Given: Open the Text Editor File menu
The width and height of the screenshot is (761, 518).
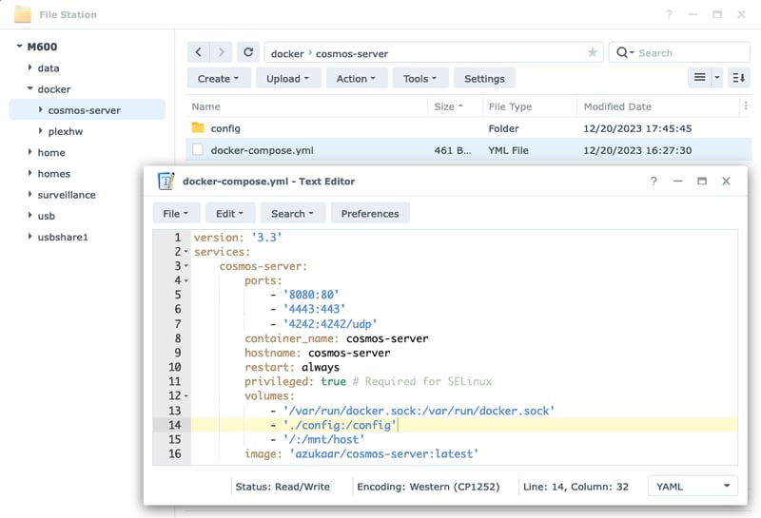Looking at the screenshot, I should [x=175, y=214].
